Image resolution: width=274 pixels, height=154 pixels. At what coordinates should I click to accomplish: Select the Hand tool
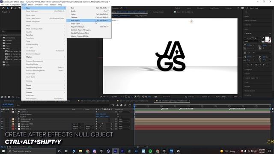(12, 8)
